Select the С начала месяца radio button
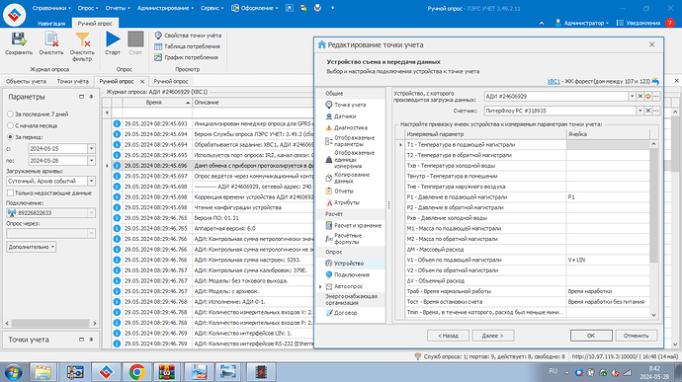 [x=10, y=125]
